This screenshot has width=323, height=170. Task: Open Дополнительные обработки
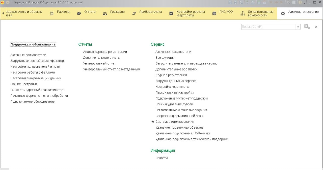(176, 69)
